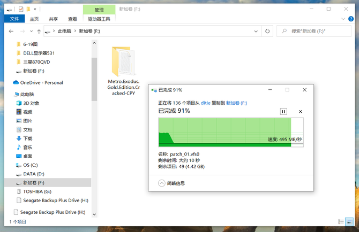
Task: Click the 1 个项目 status text
Action: [x=18, y=222]
